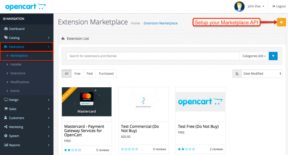Image resolution: width=288 pixels, height=155 pixels.
Task: Open the Mastercard extension thumbnail
Action: (87, 102)
